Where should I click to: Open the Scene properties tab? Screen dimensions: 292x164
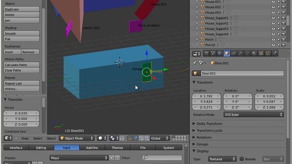(213, 54)
